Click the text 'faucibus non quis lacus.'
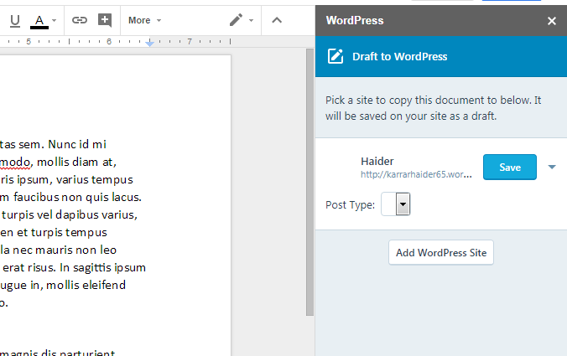567x356 pixels. pyautogui.click(x=77, y=197)
